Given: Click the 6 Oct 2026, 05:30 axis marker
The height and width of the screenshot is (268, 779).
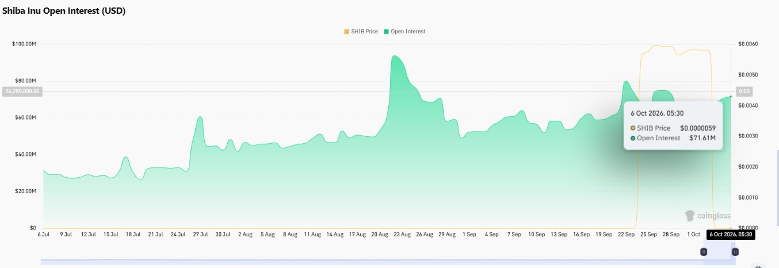Looking at the screenshot, I should coord(731,235).
